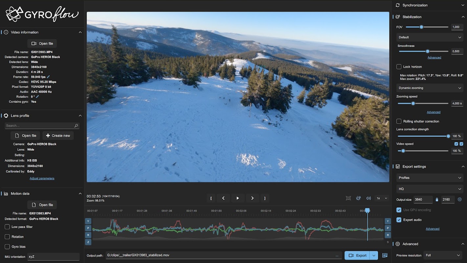Open the render queue icon beside Export

pos(385,255)
